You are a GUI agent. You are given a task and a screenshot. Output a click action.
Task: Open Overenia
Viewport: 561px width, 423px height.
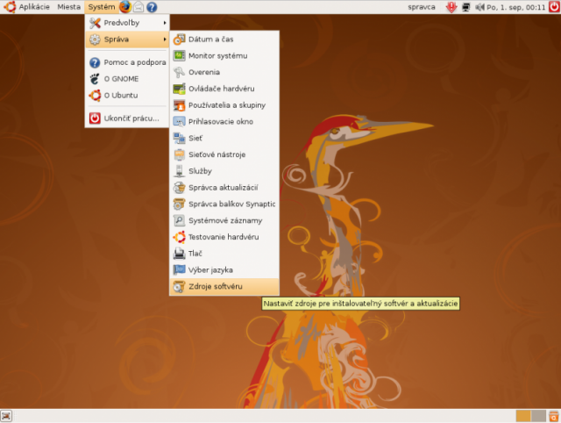(x=224, y=72)
